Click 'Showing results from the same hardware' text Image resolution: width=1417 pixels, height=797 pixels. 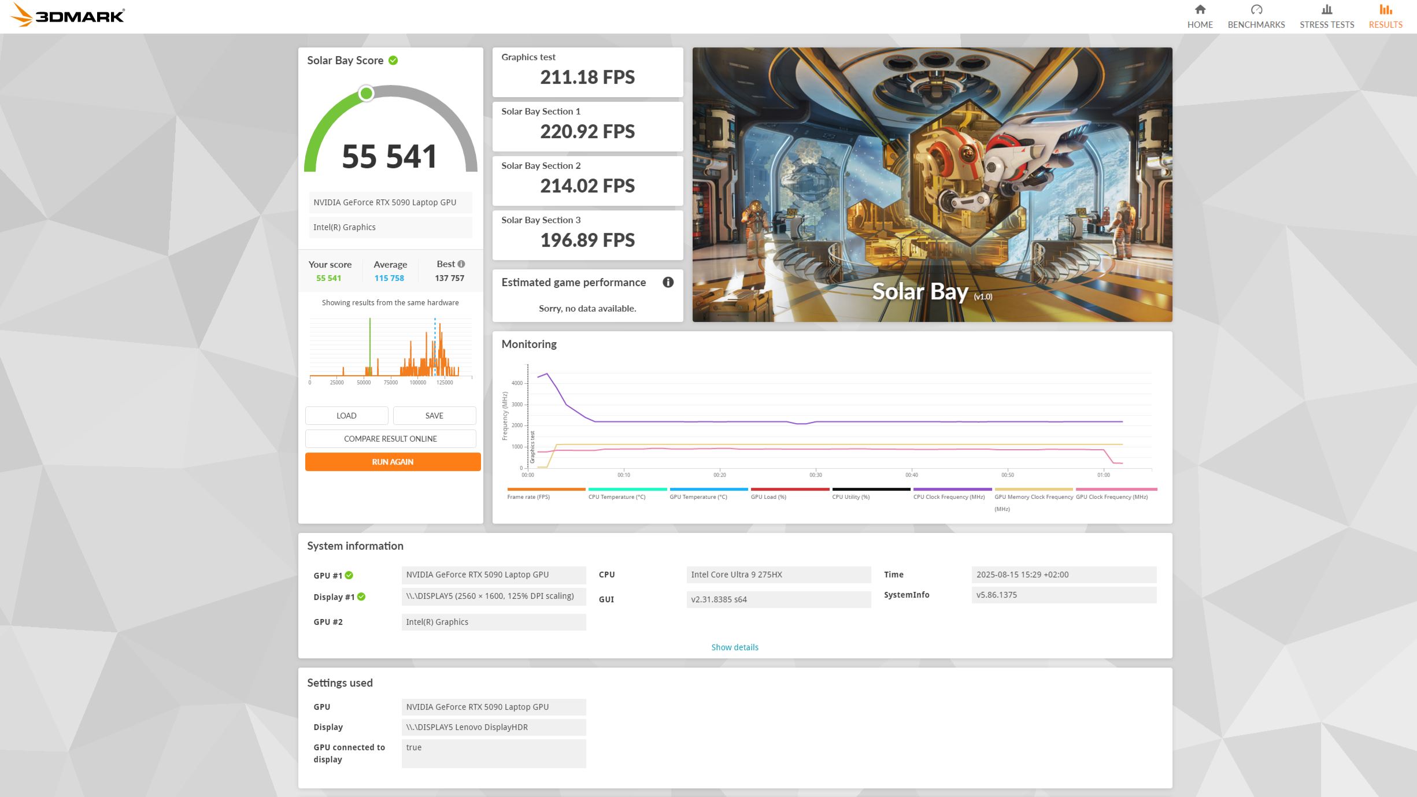[390, 302]
